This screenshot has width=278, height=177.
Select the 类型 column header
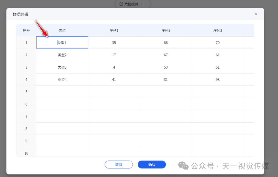click(x=62, y=30)
